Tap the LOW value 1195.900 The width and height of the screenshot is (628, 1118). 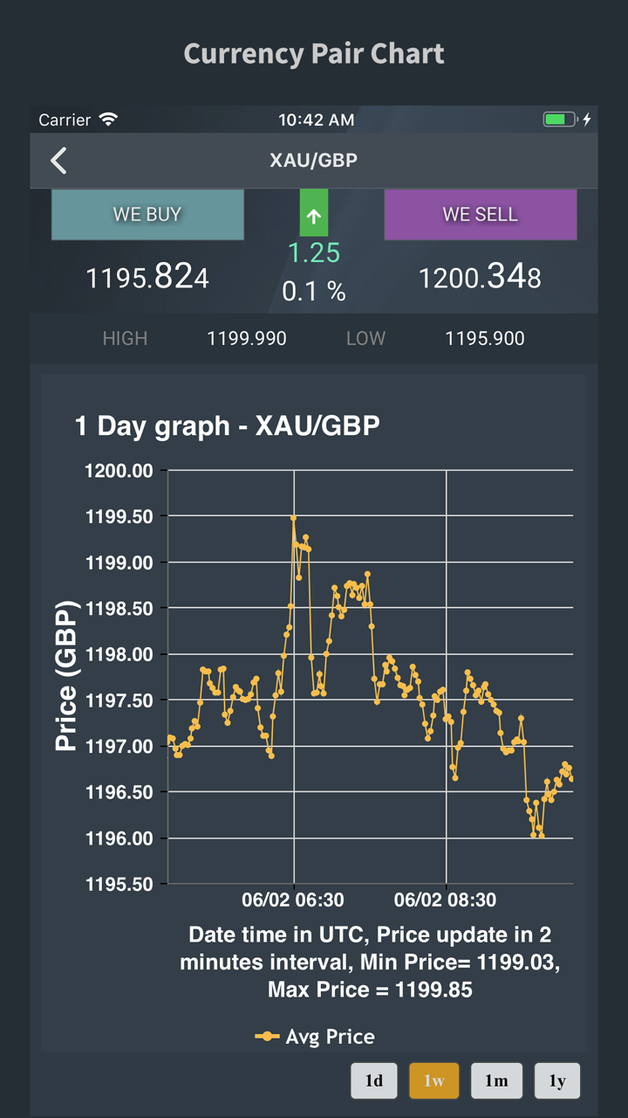coord(485,339)
